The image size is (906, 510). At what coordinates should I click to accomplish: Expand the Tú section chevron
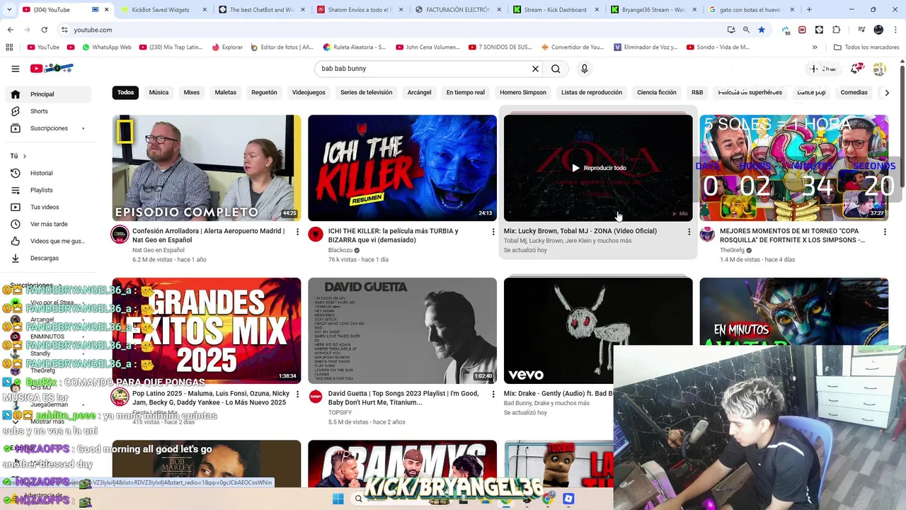(x=24, y=156)
